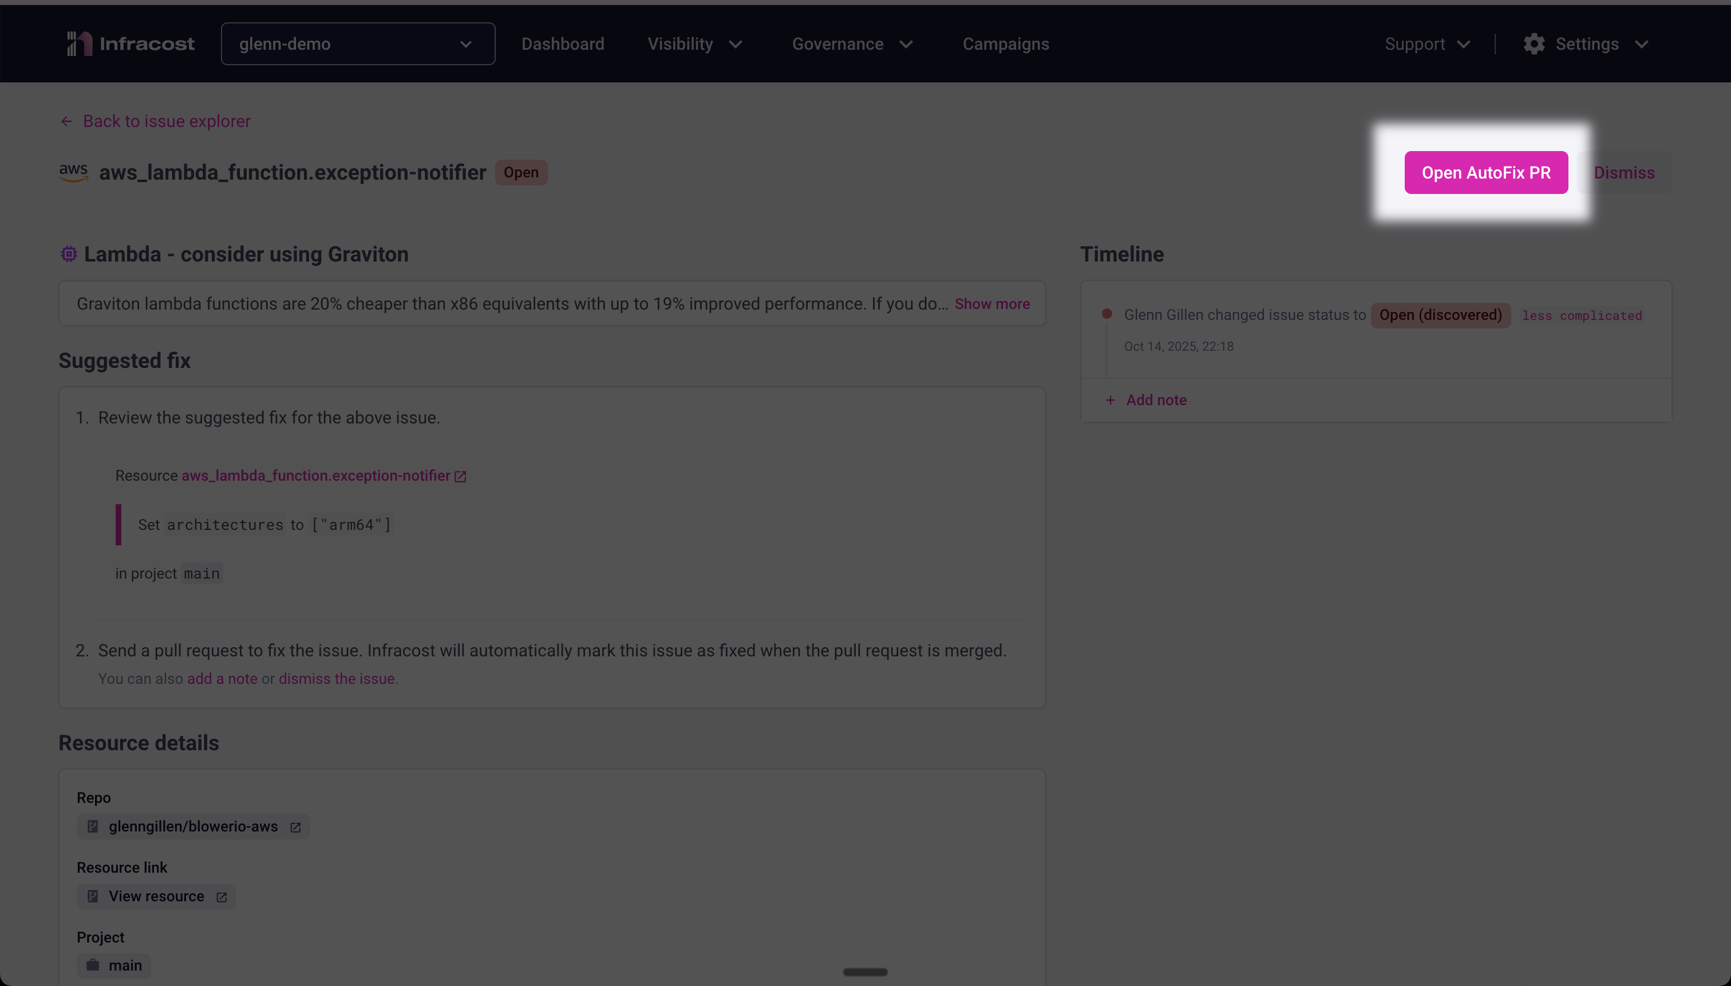
Task: Click external link icon on View resource
Action: [x=222, y=897]
